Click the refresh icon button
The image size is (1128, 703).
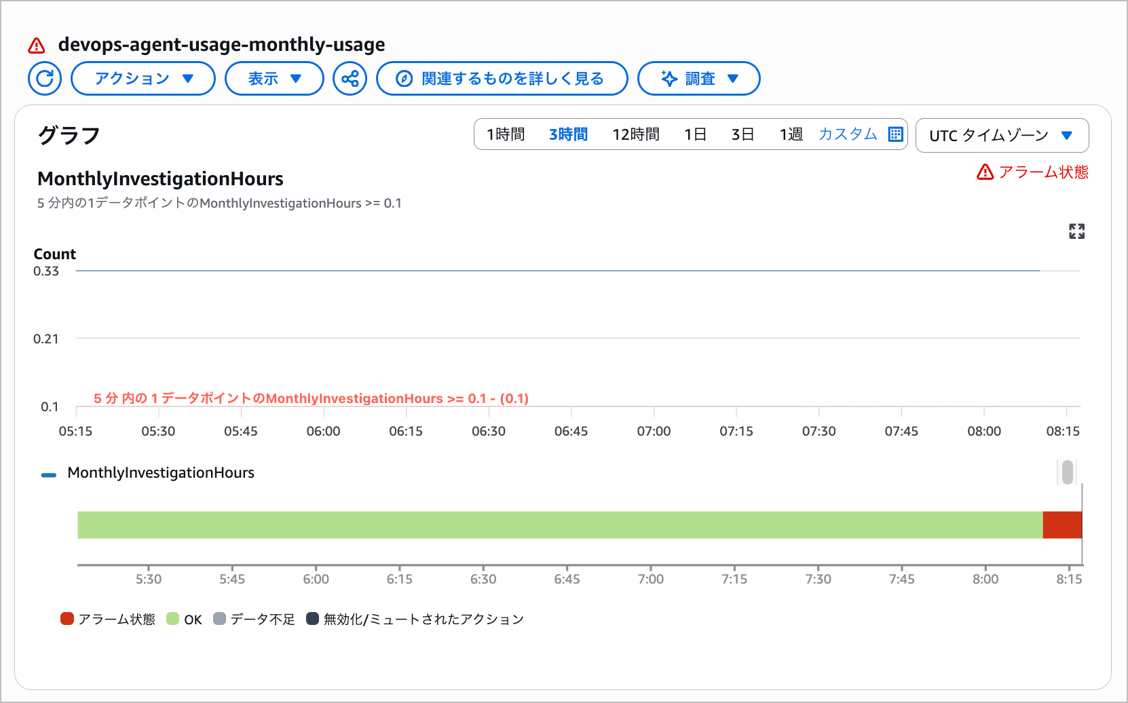click(45, 79)
